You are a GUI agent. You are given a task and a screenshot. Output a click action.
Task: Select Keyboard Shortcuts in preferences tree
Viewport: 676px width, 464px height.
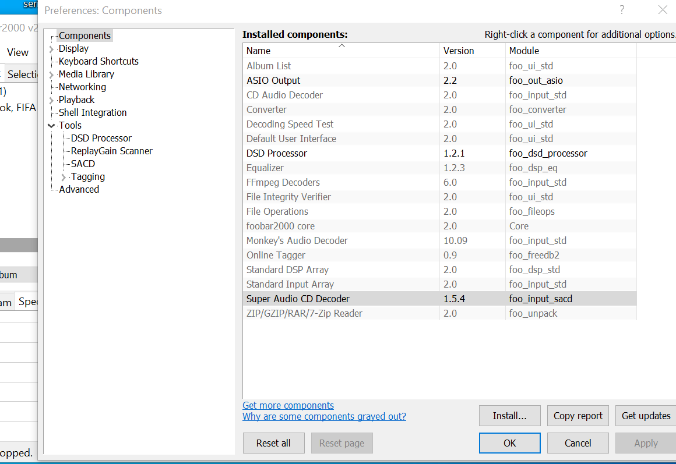98,61
